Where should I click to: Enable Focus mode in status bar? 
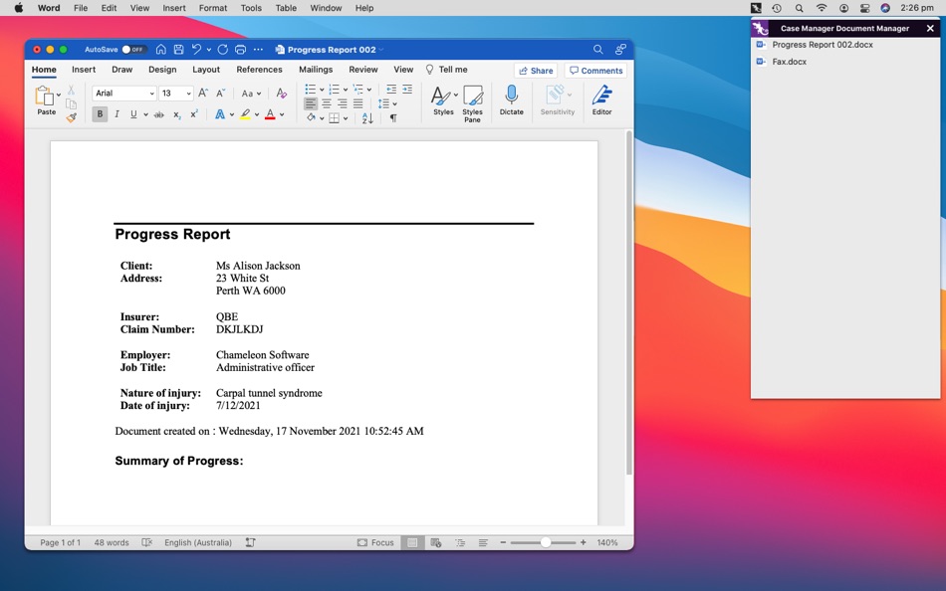[x=375, y=543]
